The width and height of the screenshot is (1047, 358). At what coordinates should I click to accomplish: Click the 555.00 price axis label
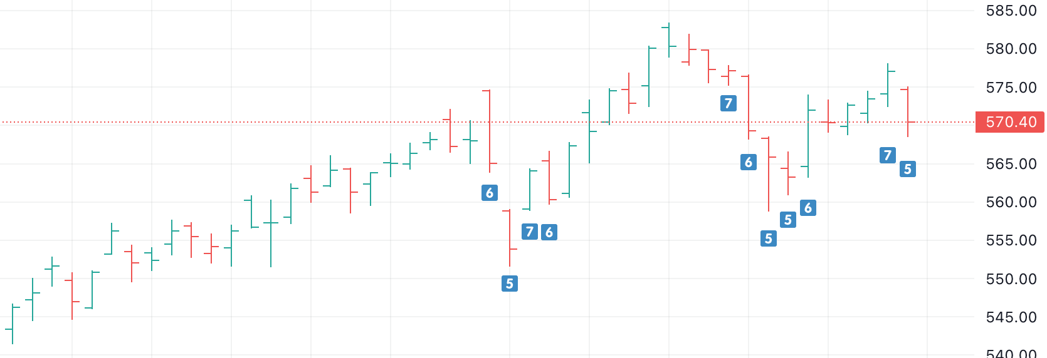tap(1011, 240)
